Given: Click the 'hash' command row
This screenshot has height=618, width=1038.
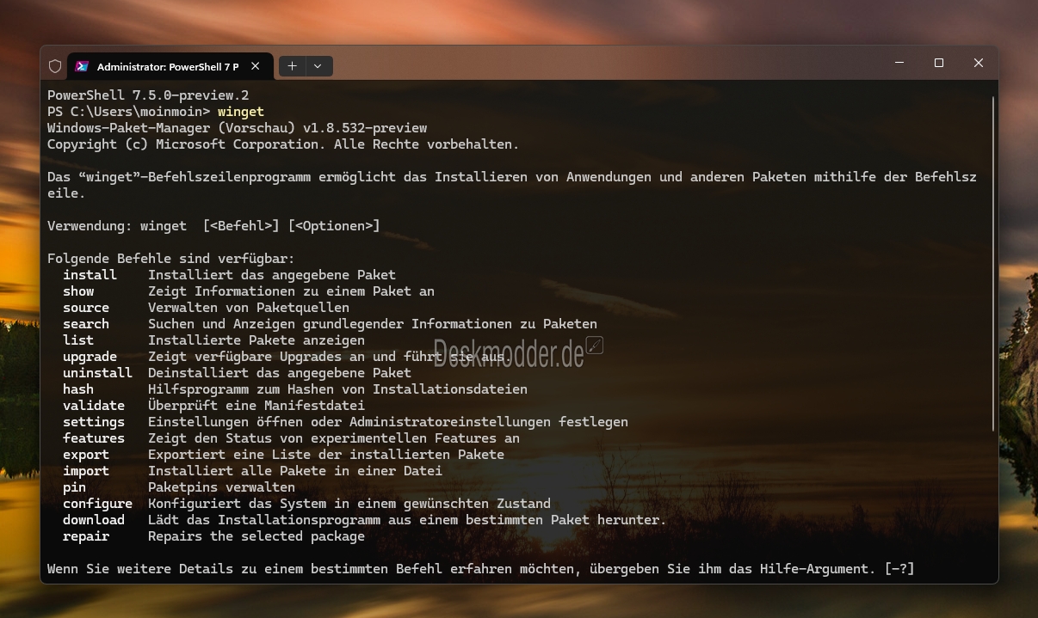Looking at the screenshot, I should click(295, 389).
